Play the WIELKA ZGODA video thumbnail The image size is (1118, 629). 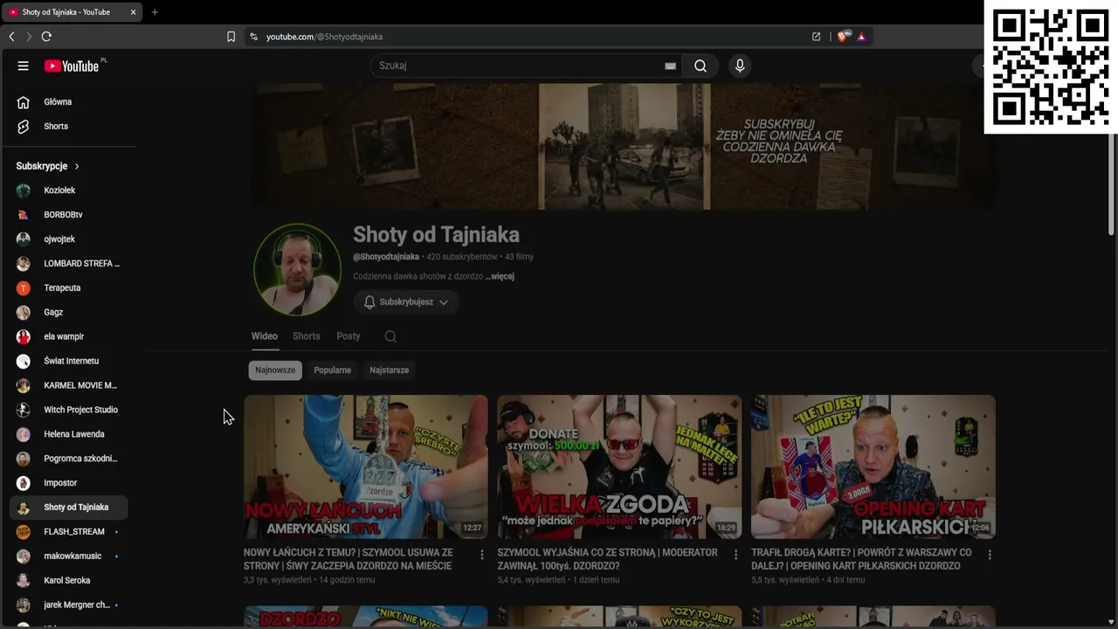(x=619, y=467)
